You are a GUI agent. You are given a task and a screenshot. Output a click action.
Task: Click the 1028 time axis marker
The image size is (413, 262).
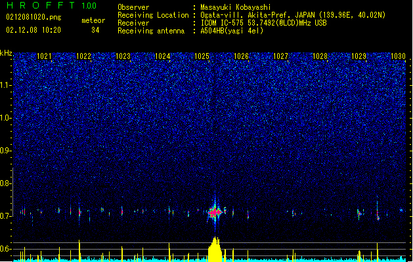coord(320,56)
